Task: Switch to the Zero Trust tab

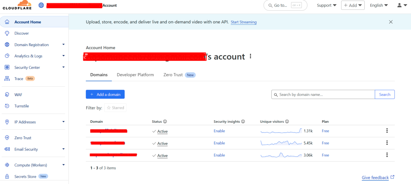Action: click(x=179, y=75)
